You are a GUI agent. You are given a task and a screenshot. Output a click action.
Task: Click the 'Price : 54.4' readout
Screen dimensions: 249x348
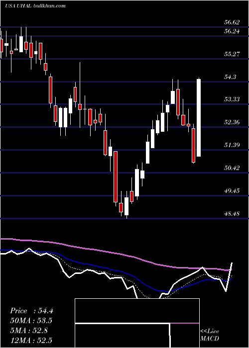point(31,311)
